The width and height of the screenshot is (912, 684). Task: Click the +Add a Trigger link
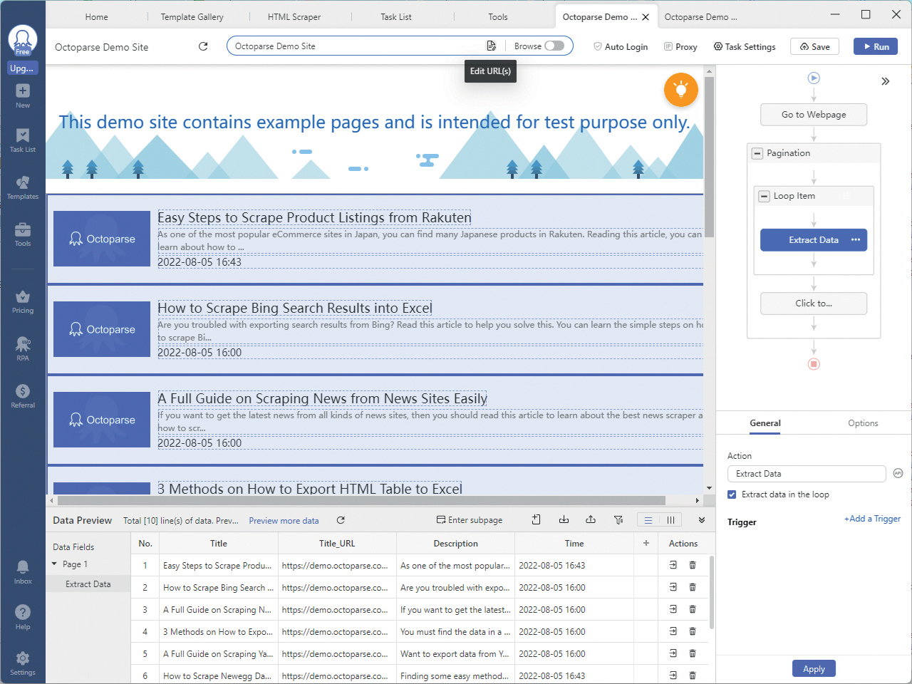872,519
